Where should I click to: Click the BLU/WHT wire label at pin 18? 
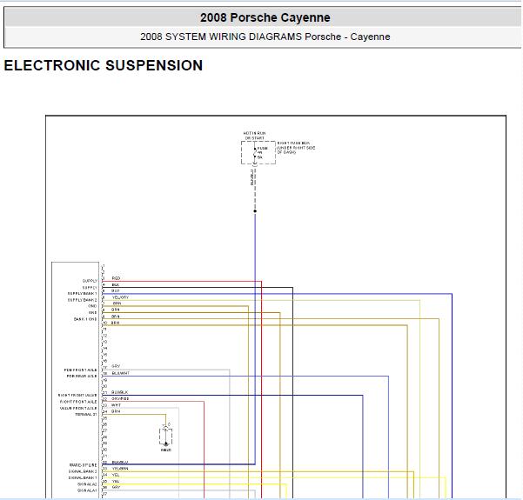coord(120,373)
